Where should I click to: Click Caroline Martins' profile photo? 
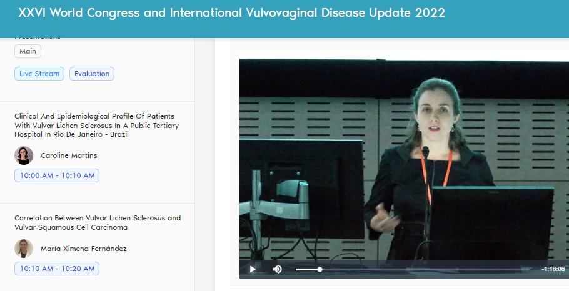(24, 155)
